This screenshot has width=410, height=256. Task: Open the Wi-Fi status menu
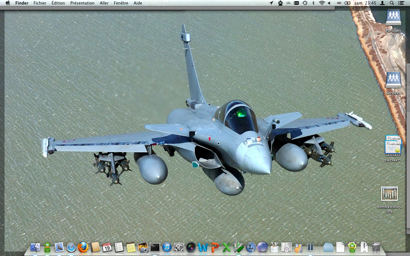tap(322, 3)
